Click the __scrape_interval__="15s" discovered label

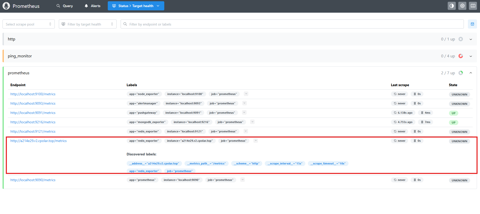[285, 163]
